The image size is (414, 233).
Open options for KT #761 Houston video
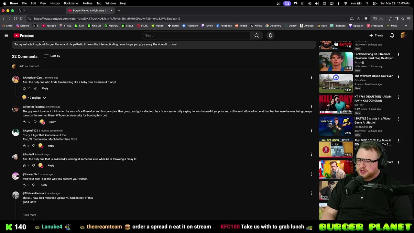[x=398, y=97]
